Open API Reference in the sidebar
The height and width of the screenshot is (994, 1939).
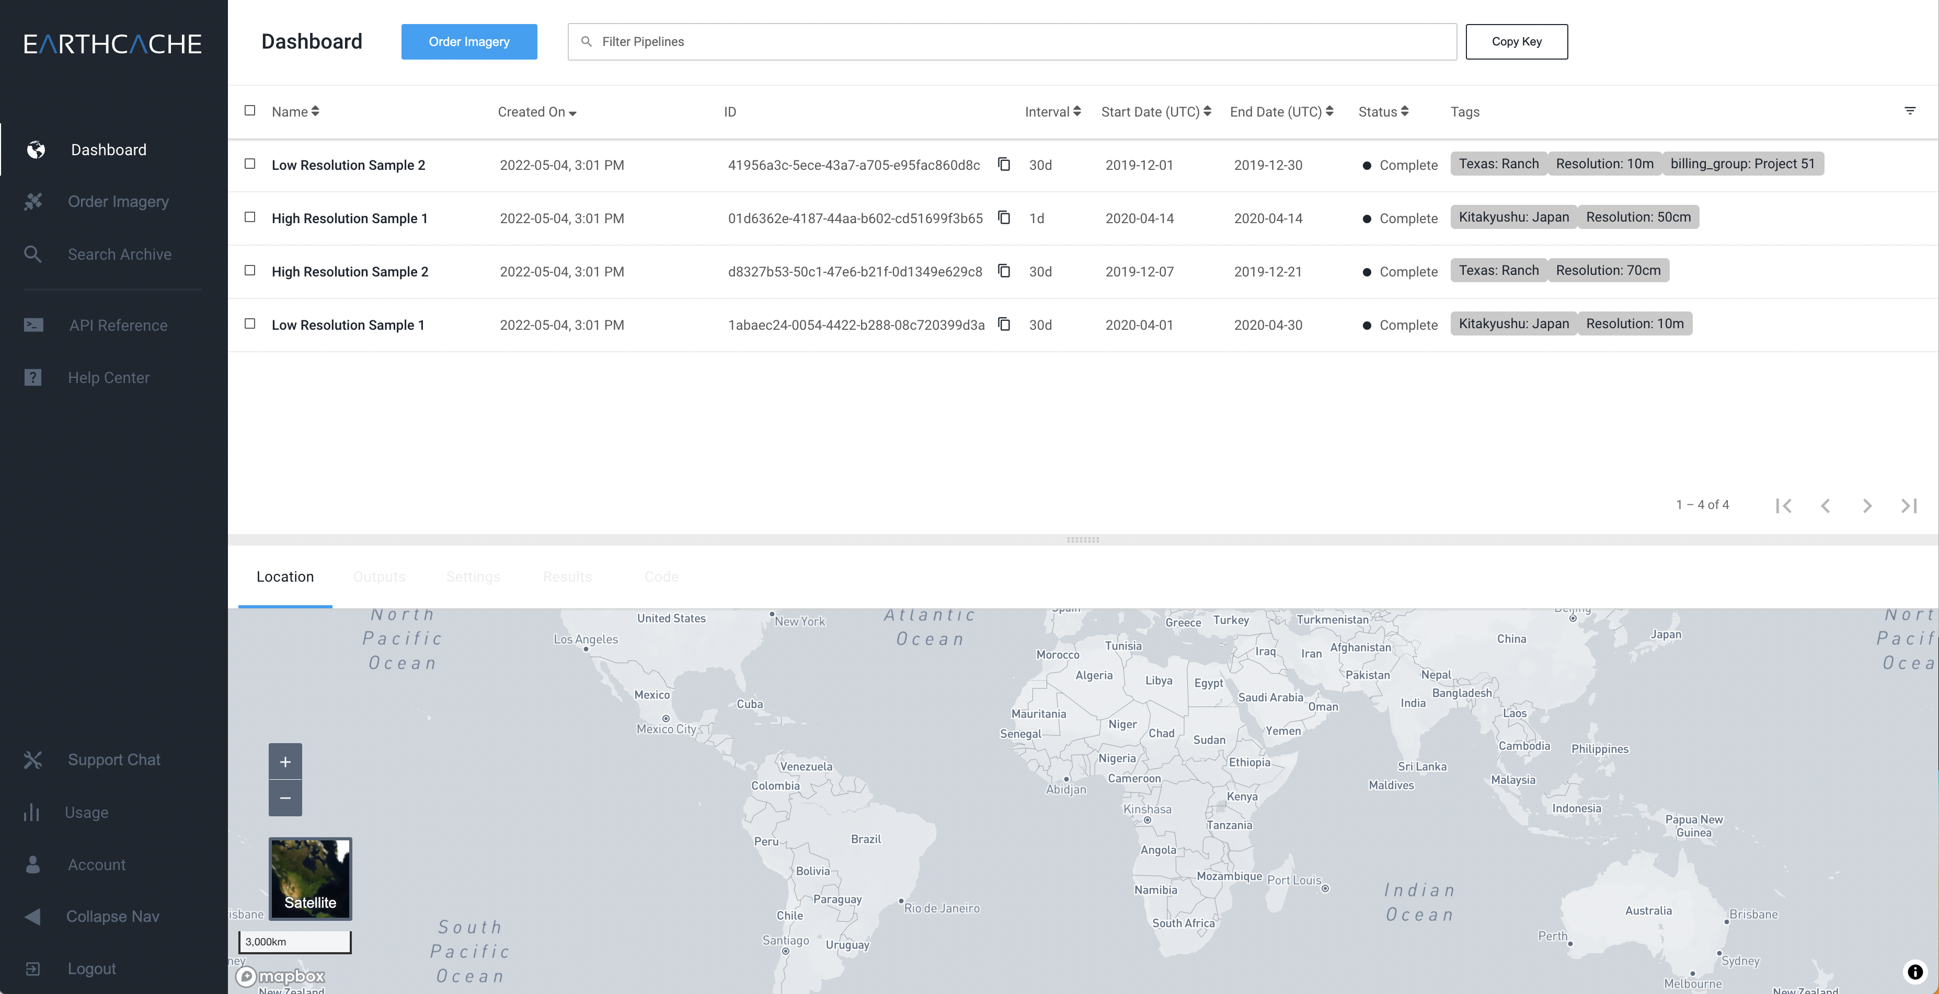[x=118, y=325]
